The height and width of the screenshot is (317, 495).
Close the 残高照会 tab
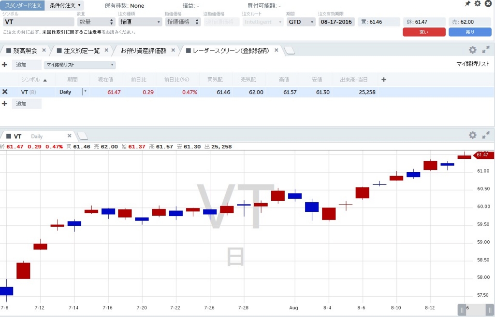click(x=44, y=50)
